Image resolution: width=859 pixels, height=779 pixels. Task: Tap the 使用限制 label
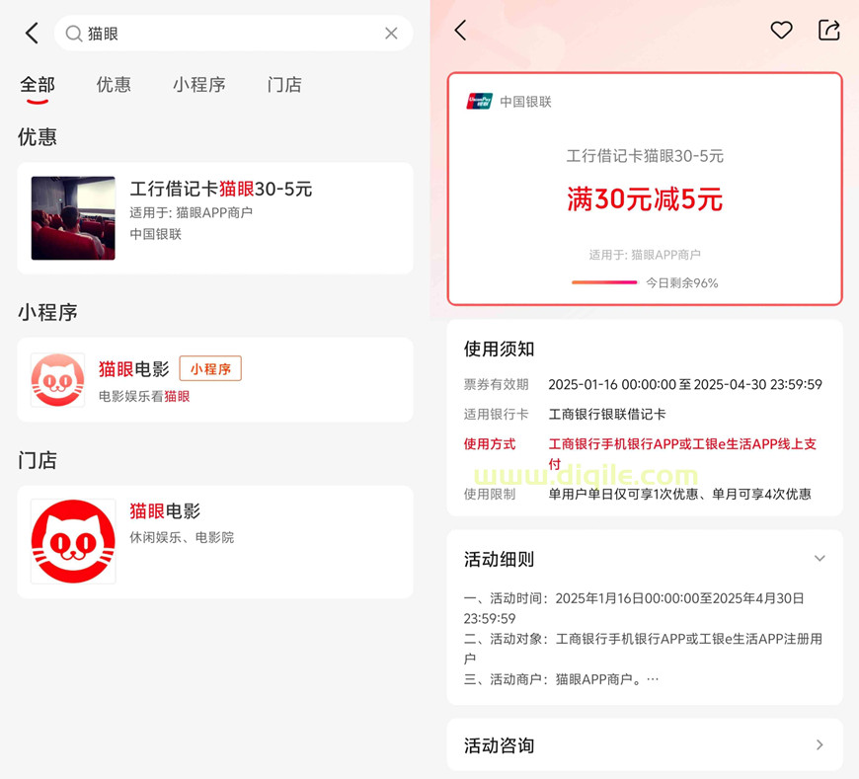click(490, 494)
